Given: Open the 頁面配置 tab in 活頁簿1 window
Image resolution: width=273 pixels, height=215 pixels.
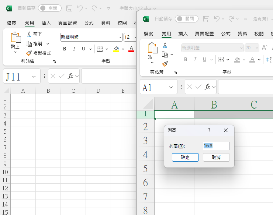Looking at the screenshot, I should tap(204, 34).
